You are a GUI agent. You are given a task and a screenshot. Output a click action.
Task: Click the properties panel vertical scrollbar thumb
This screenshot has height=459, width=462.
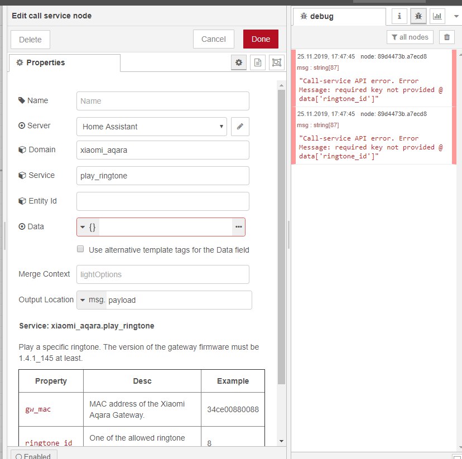281,237
